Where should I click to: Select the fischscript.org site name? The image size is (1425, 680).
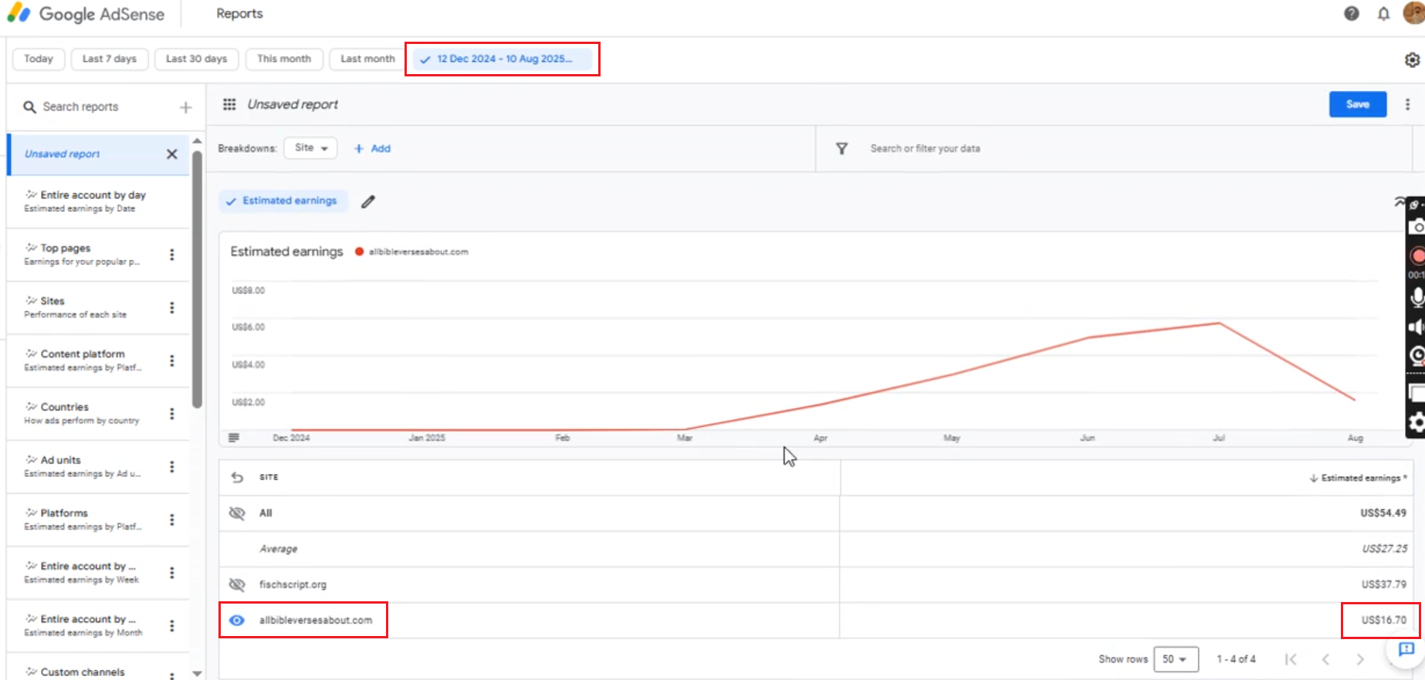(x=293, y=584)
